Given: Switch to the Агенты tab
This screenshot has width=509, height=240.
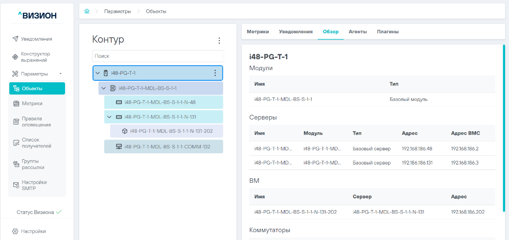Looking at the screenshot, I should [357, 32].
